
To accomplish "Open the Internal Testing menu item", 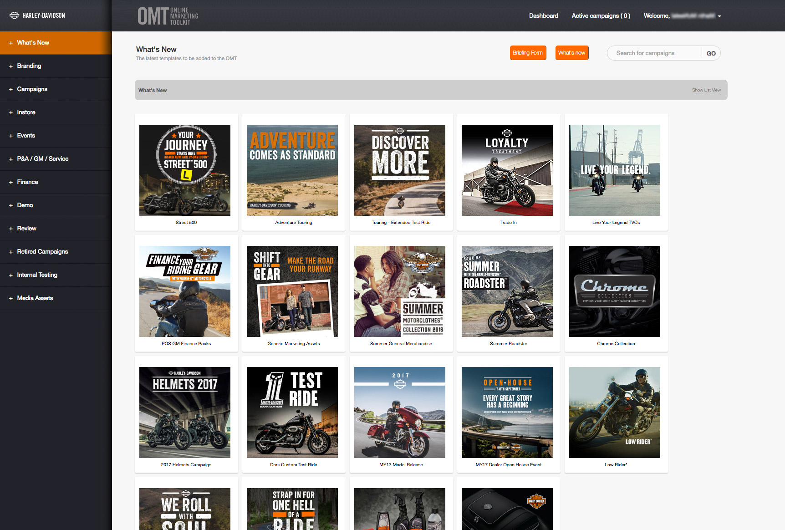I will pyautogui.click(x=56, y=275).
